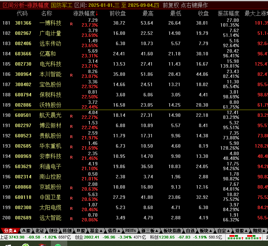Open the green app icon in taskbar
Screen dimensions: 268x246
pyautogui.click(x=58, y=245)
